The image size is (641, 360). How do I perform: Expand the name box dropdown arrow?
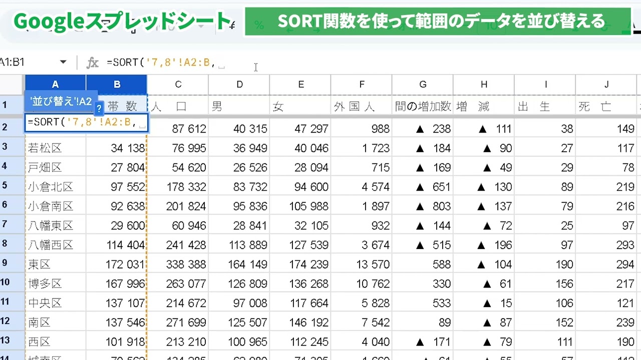pos(63,62)
